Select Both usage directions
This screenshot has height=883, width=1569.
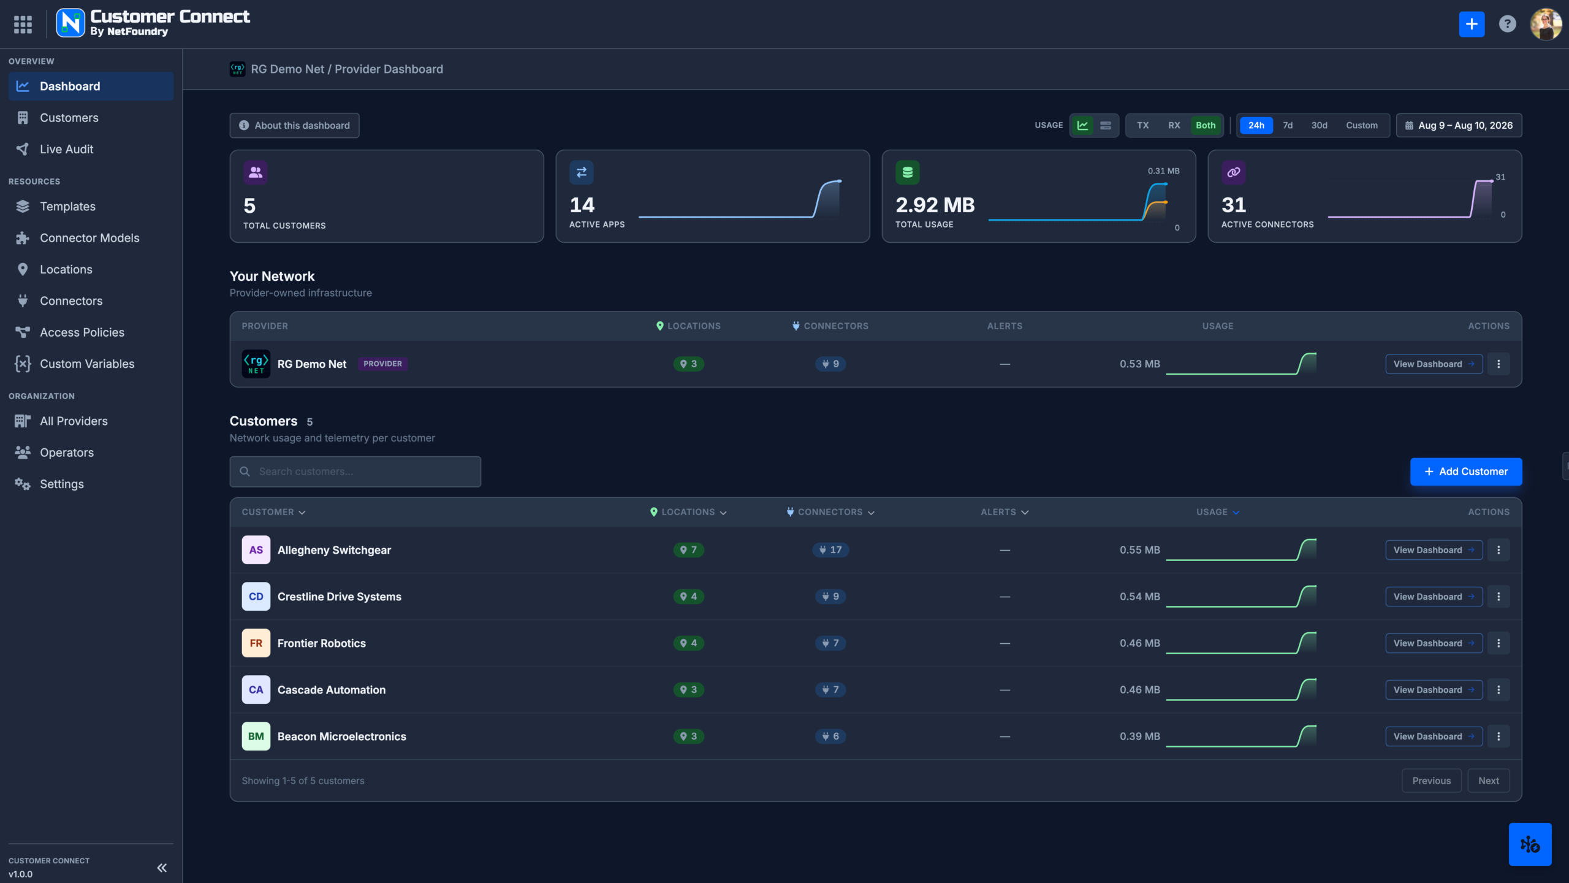(x=1206, y=126)
